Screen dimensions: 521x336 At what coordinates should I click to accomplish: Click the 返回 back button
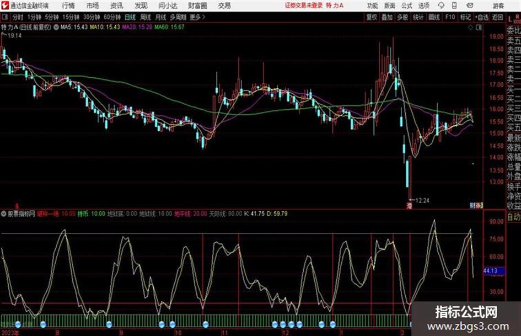tap(497, 17)
